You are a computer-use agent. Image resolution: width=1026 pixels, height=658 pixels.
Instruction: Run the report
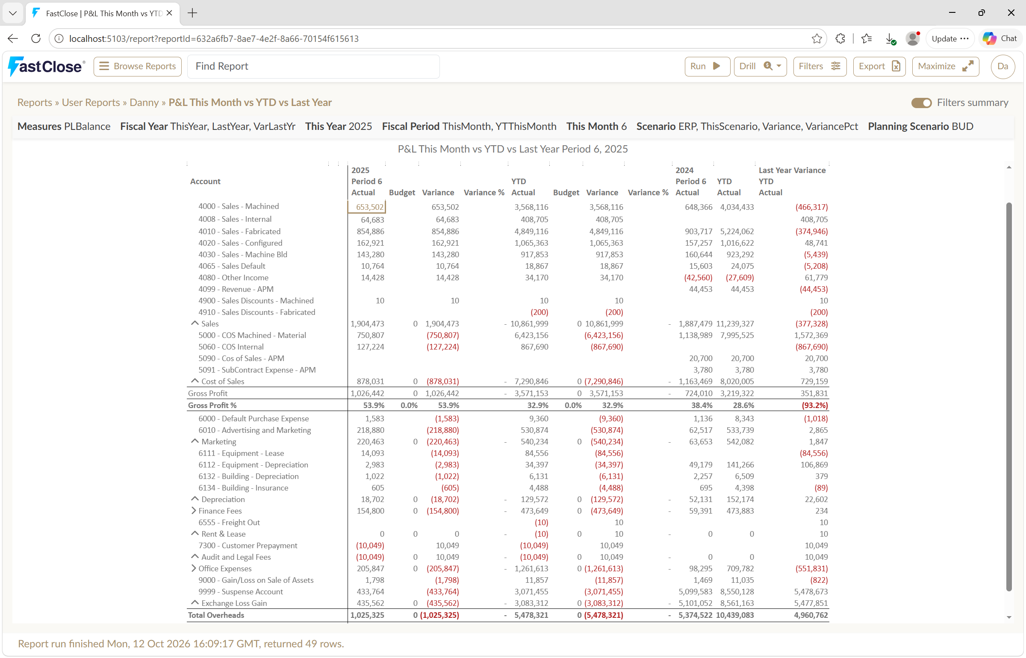click(707, 66)
